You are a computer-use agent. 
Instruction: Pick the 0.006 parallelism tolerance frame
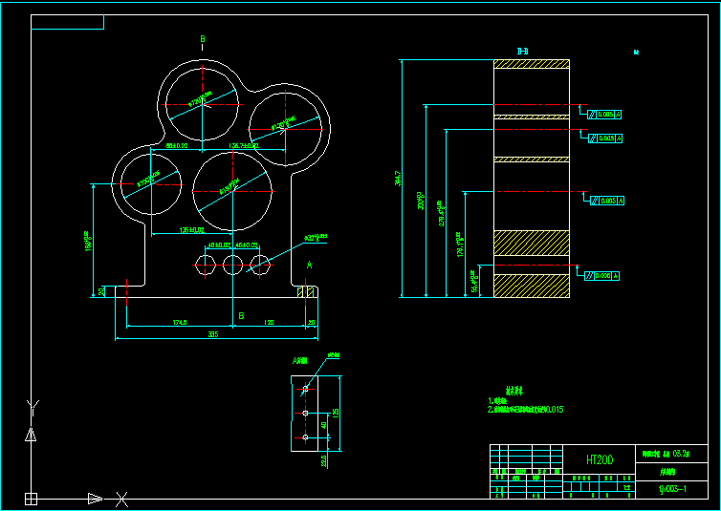[x=601, y=276]
